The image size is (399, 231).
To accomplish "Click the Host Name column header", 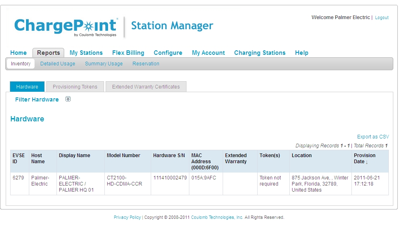I will 43,161.
